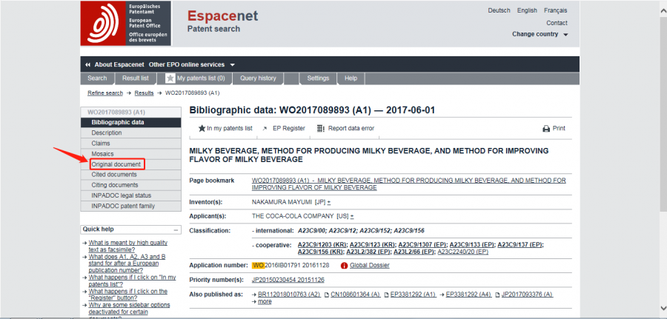The height and width of the screenshot is (319, 667).
Task: Open My patents list (0) tab
Action: pos(195,78)
